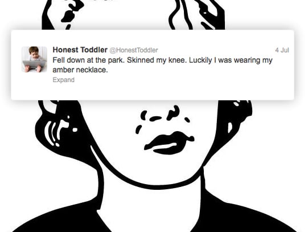Image resolution: width=308 pixels, height=232 pixels.
Task: Select the words 'Skinned my knee'
Action: (x=157, y=60)
